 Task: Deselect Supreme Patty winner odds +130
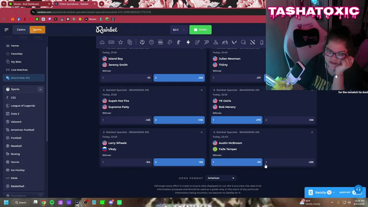[179, 120]
